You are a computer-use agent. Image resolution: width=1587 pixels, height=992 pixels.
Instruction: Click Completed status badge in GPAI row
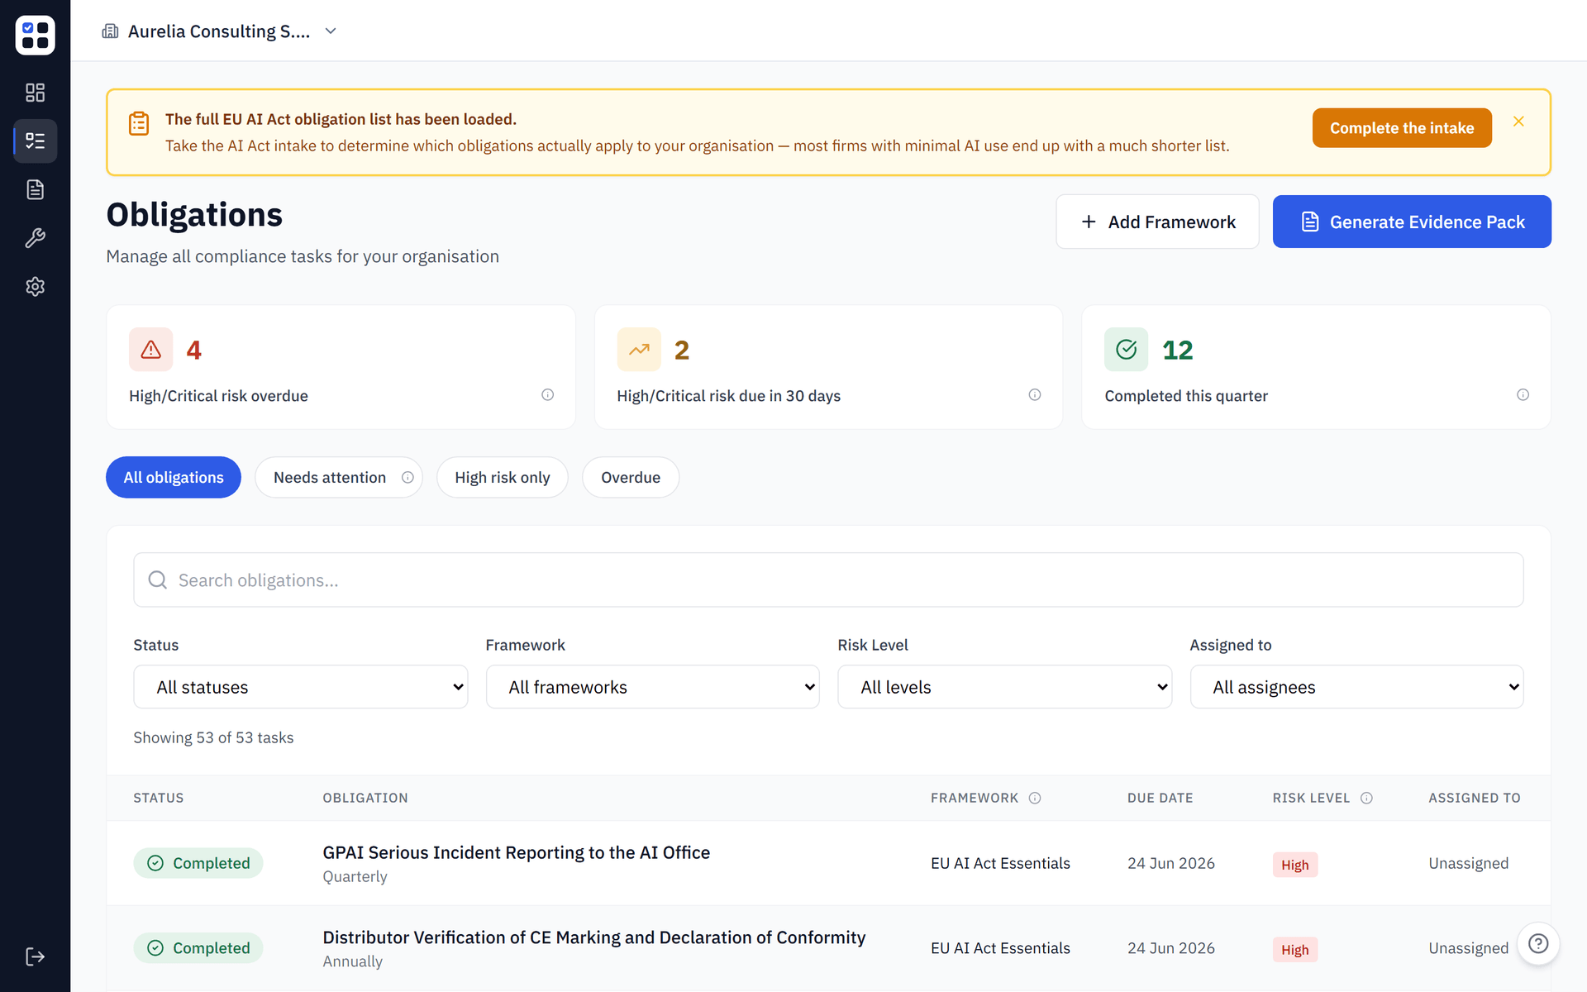pyautogui.click(x=198, y=863)
